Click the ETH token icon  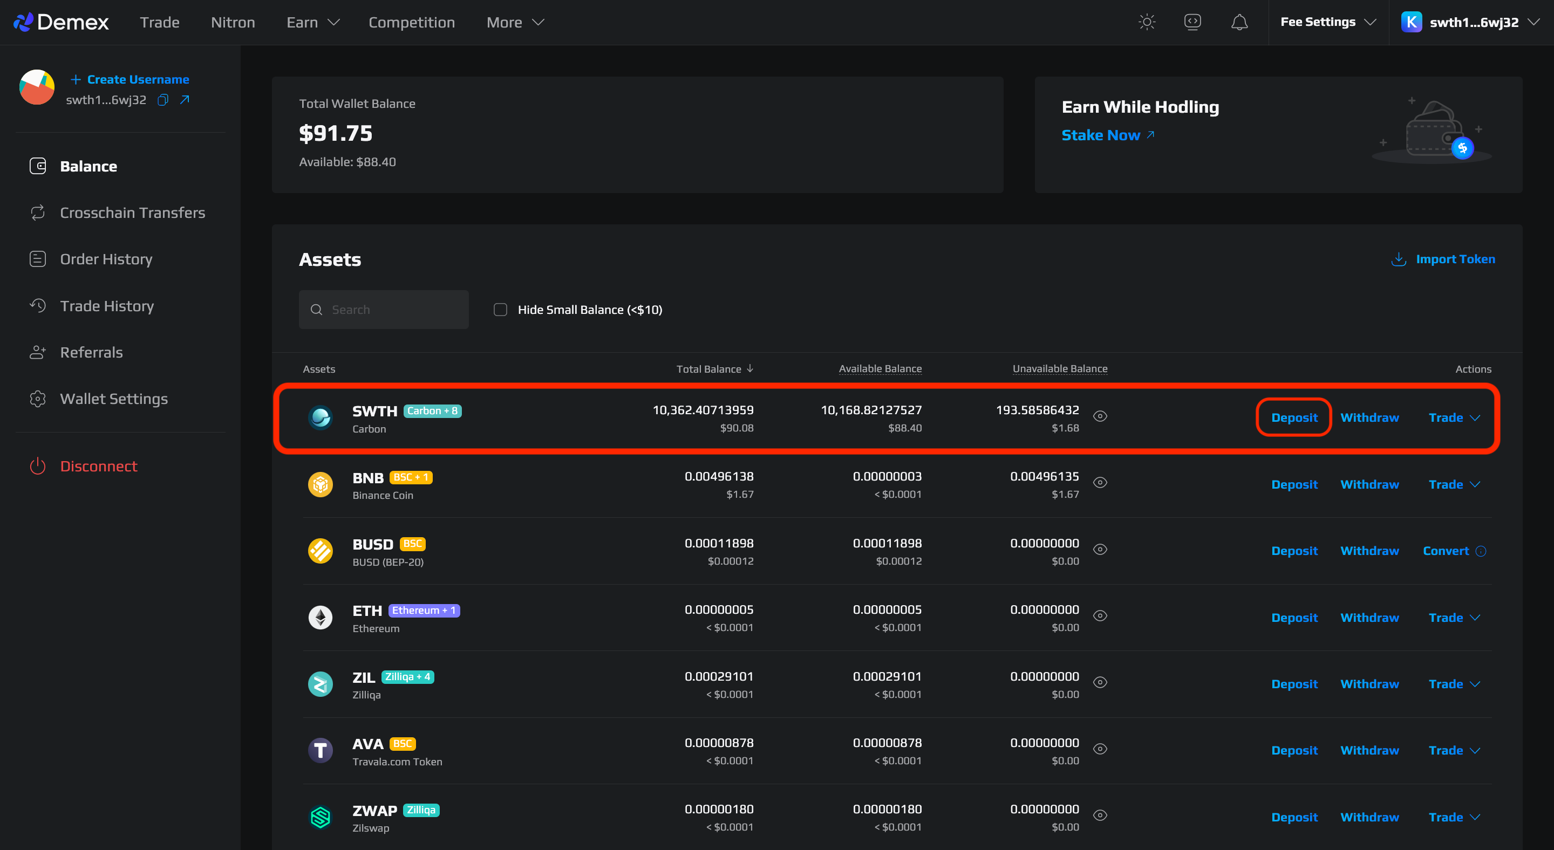coord(321,618)
